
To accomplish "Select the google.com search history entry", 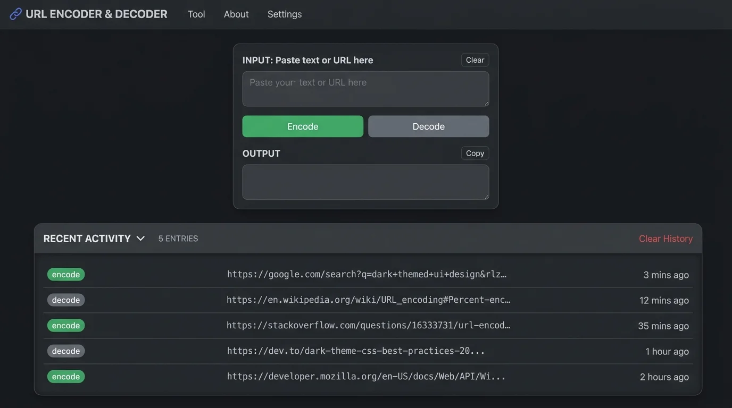I will coord(367,274).
